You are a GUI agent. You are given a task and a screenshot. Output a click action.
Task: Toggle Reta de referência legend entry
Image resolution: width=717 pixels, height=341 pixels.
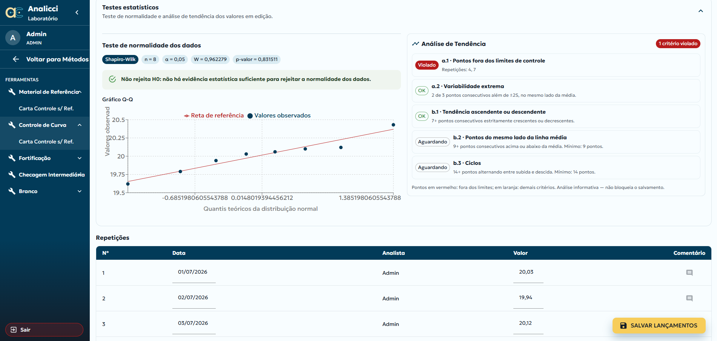[214, 116]
